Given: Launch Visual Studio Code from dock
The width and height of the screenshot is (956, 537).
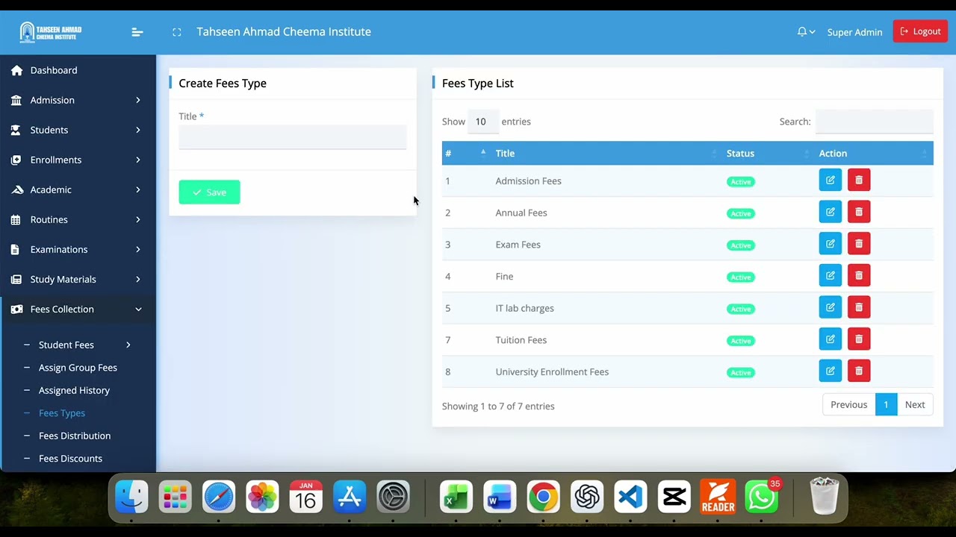Looking at the screenshot, I should pos(630,497).
